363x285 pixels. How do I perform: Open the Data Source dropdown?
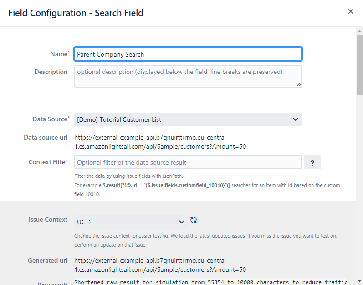point(188,119)
